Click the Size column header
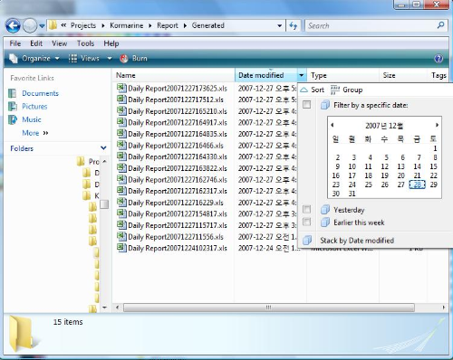Viewport: 453px width, 360px height. click(x=403, y=75)
